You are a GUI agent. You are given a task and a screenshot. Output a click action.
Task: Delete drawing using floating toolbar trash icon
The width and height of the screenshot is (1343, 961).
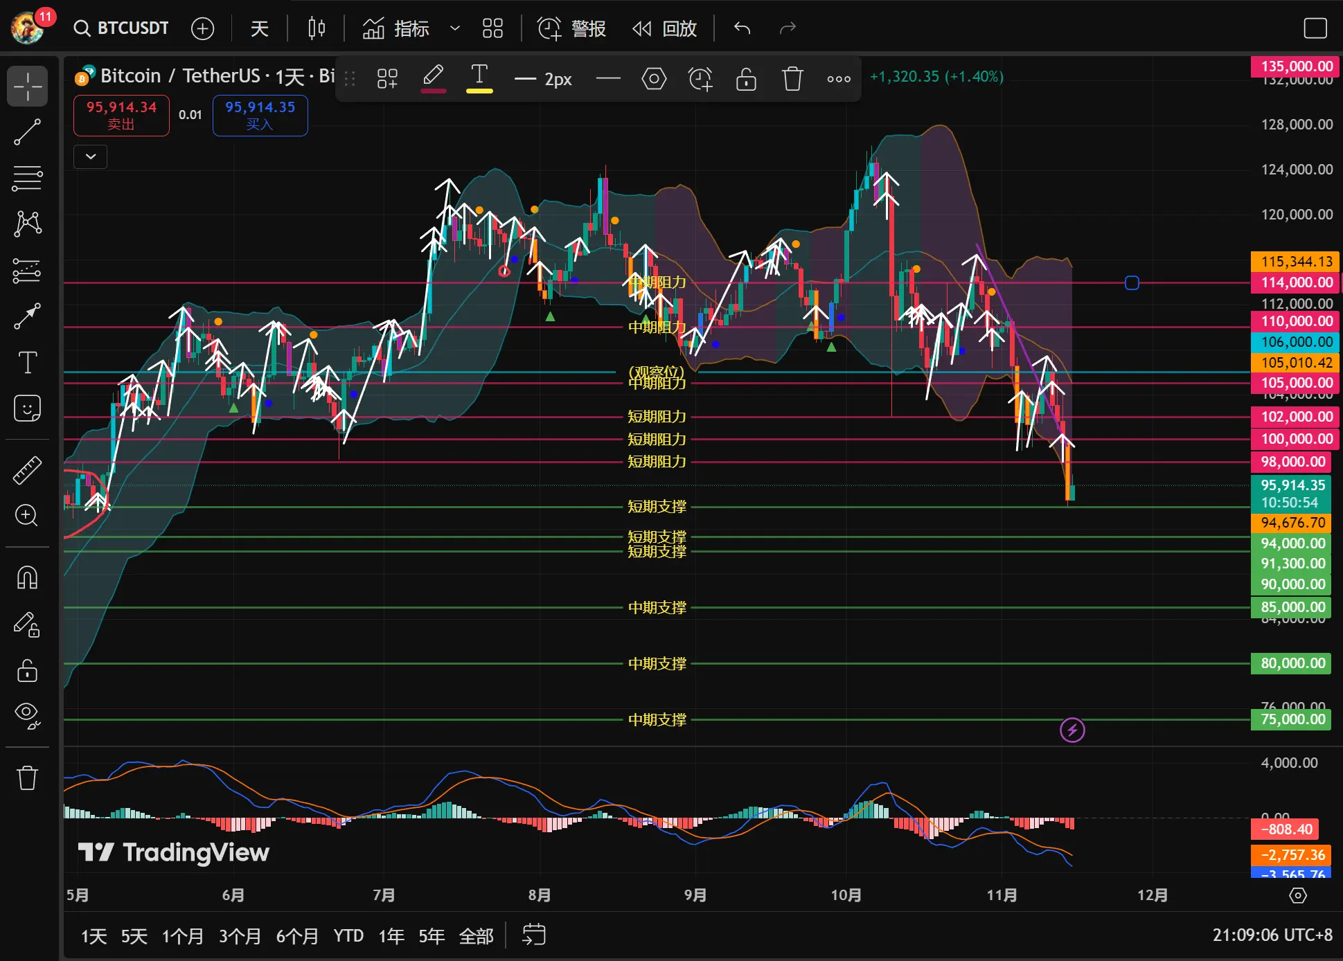(792, 79)
